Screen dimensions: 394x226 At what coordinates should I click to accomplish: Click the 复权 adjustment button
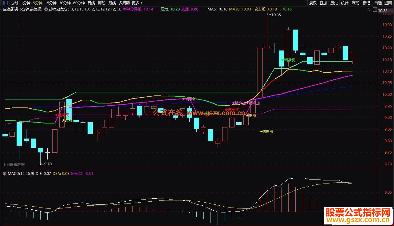pyautogui.click(x=313, y=3)
